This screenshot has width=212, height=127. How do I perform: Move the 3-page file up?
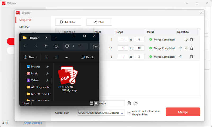click(181, 57)
